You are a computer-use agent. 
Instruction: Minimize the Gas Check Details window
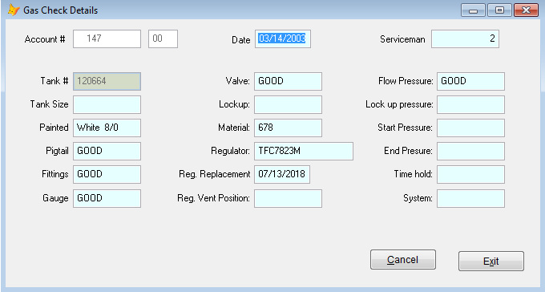point(473,10)
